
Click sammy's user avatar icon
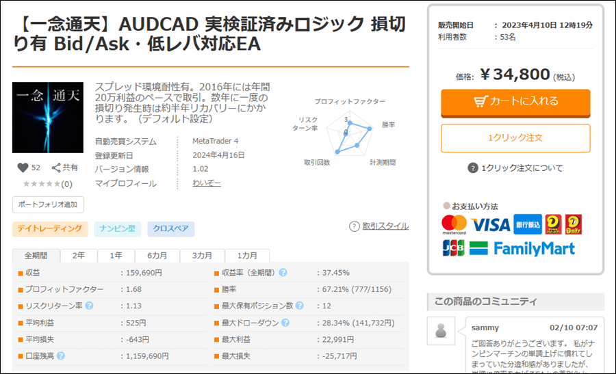tap(441, 331)
